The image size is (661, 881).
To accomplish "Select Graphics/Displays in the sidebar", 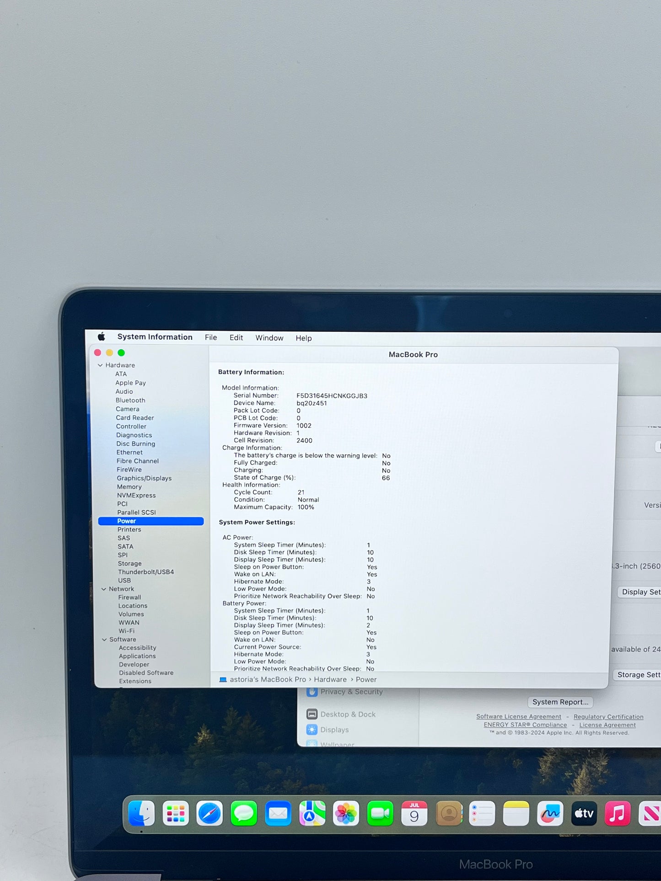I will click(144, 478).
